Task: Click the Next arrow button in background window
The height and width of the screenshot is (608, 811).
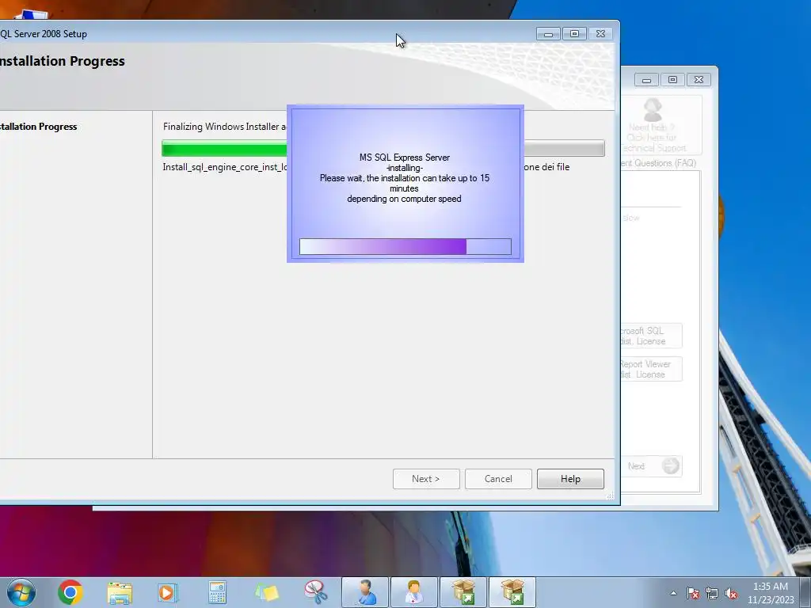Action: click(652, 465)
